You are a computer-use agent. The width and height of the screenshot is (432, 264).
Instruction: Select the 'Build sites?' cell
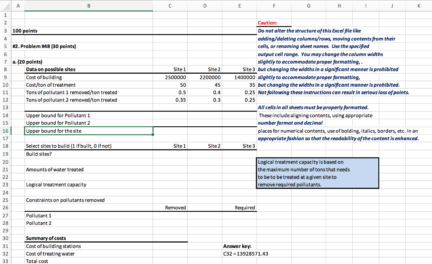point(89,154)
